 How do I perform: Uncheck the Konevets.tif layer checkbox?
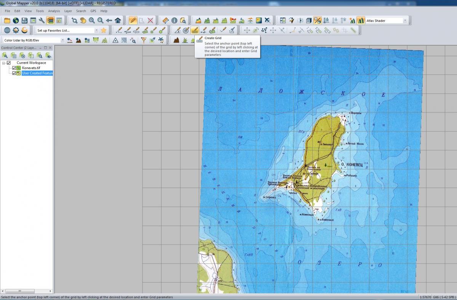point(14,68)
